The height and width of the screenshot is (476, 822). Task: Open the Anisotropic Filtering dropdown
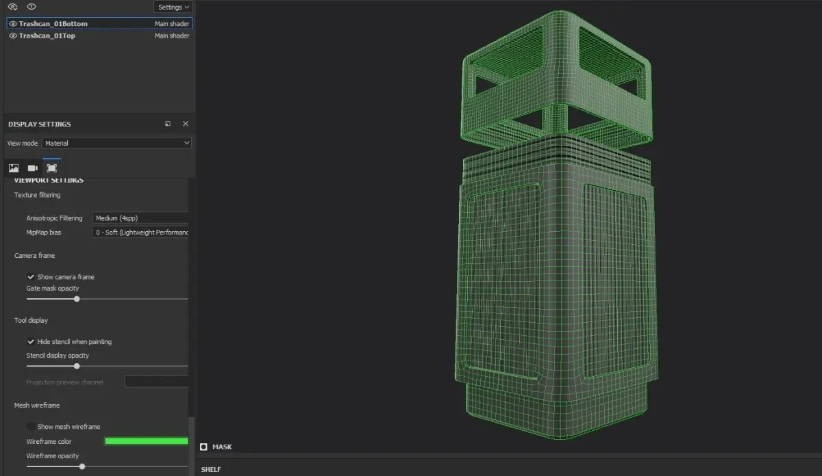(x=140, y=217)
